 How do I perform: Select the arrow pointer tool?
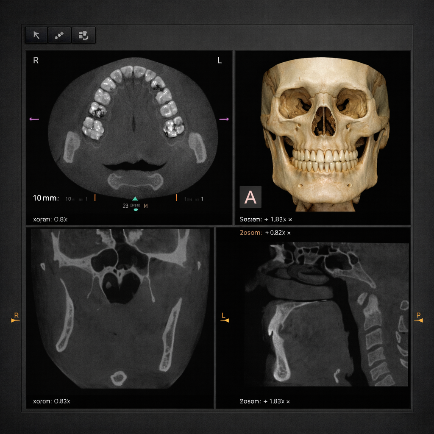tap(36, 35)
